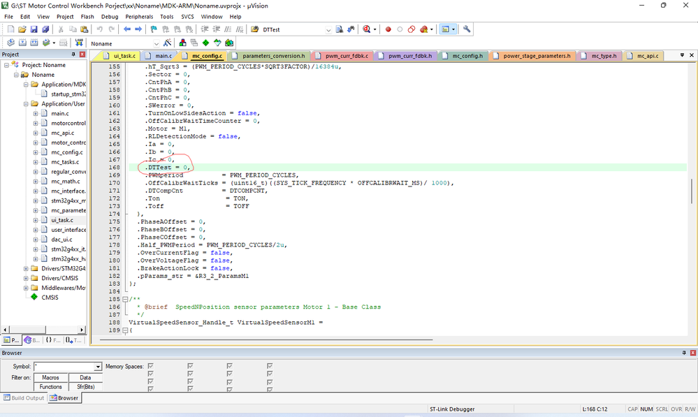Click the Symbol input field
Image resolution: width=698 pixels, height=417 pixels.
[63, 367]
